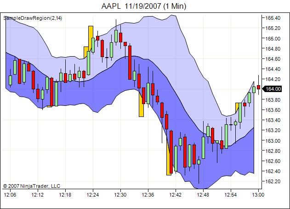Screen dimensions: 290x209
Task: Click the 12:06 time axis label
Action: click(10, 195)
